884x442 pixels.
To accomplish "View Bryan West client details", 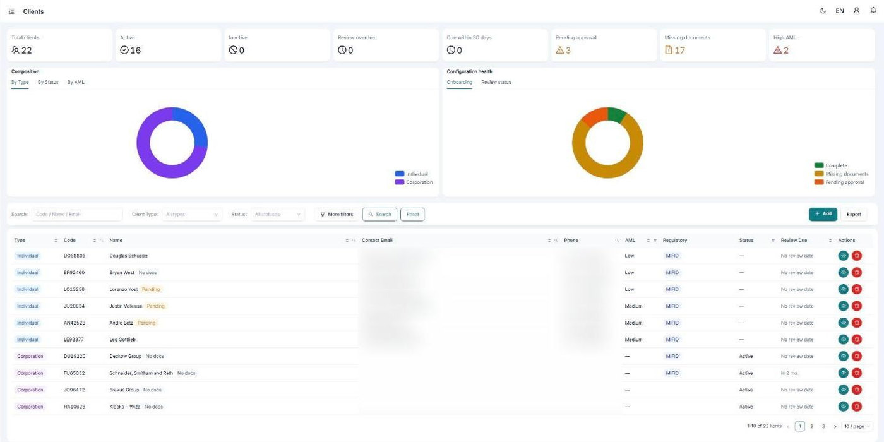I will (843, 272).
